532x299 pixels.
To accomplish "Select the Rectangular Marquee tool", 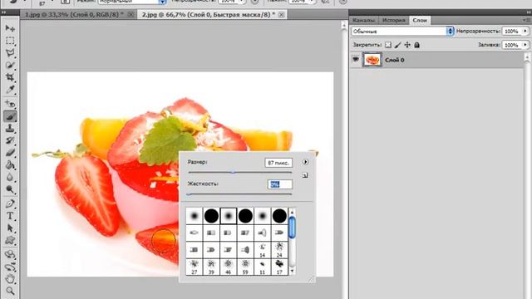I will (10, 41).
